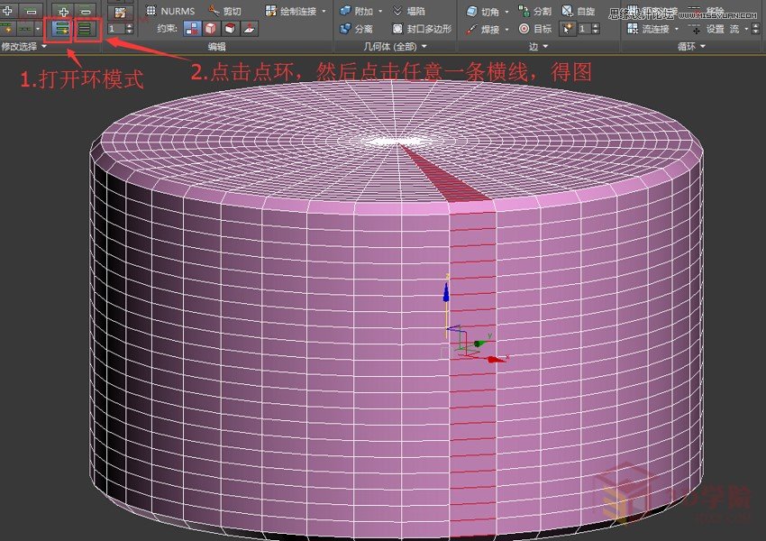The image size is (766, 541).
Task: Click the red X axis gizmo arrow
Action: tap(497, 360)
